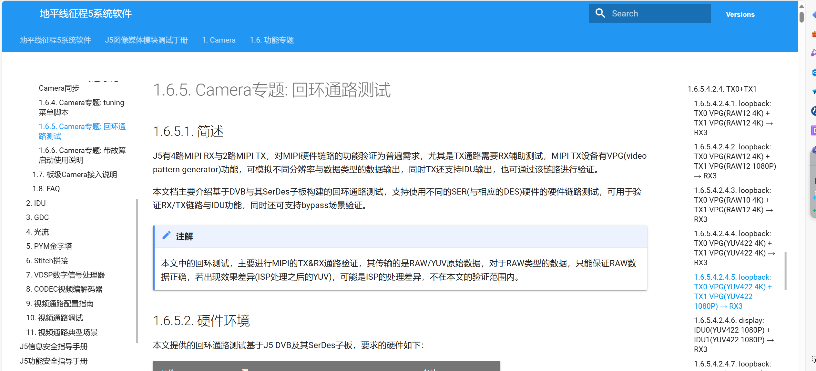
Task: Click the right table-of-contents scrollbar thumb
Action: point(785,271)
